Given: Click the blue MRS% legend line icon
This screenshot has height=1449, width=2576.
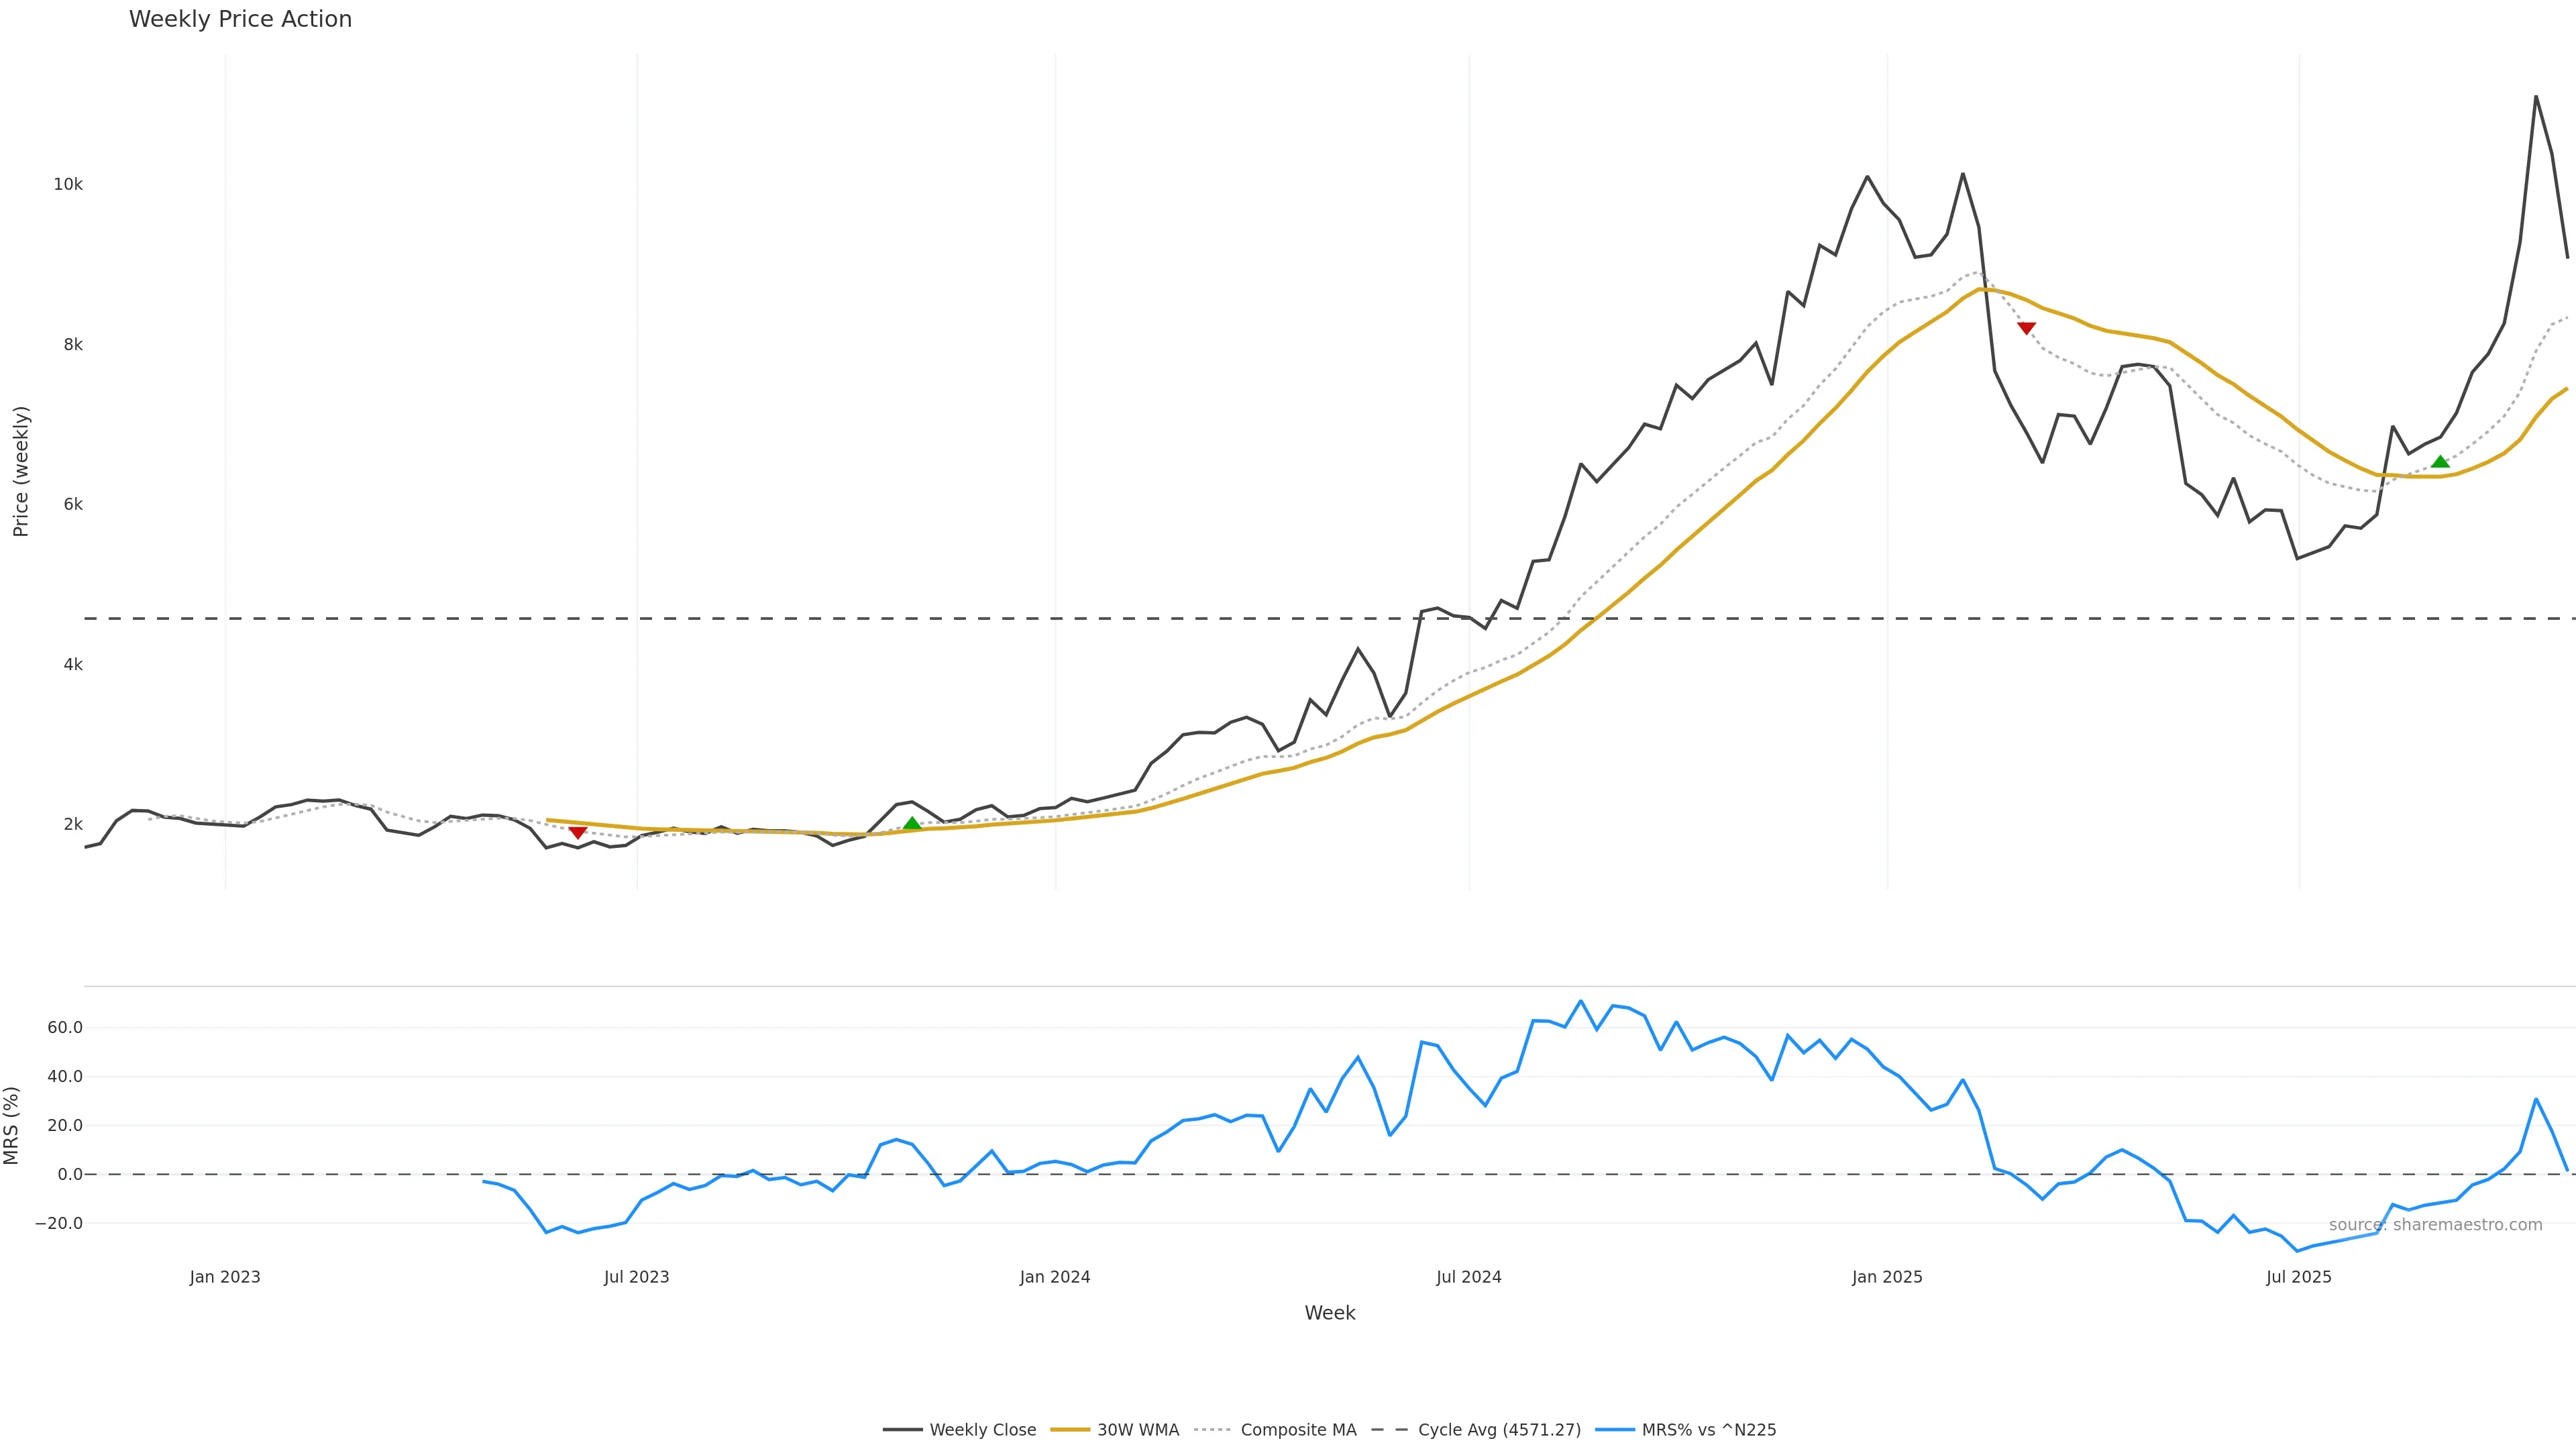Looking at the screenshot, I should pos(1614,1430).
